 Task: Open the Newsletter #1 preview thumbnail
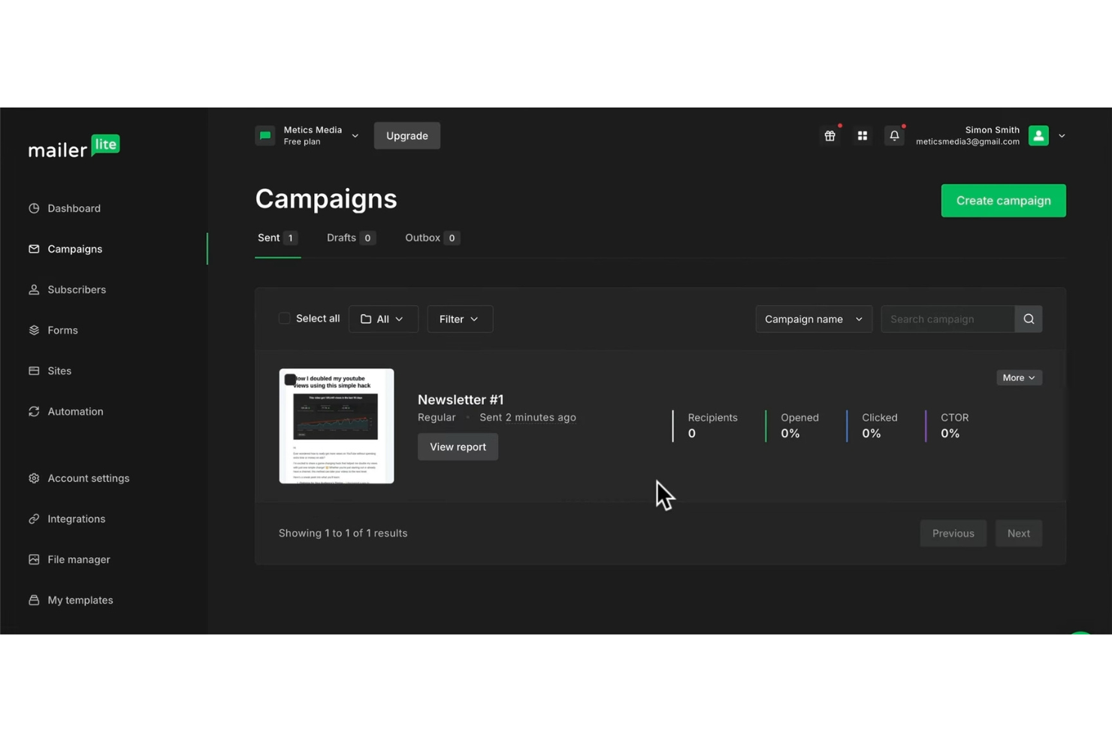(x=337, y=426)
